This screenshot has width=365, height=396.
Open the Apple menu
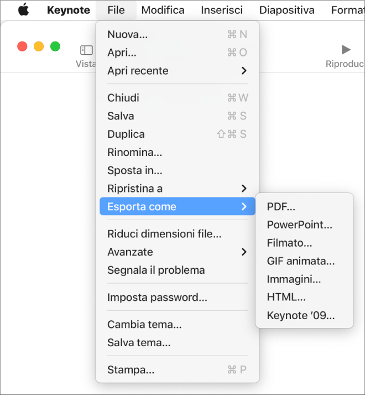[23, 10]
